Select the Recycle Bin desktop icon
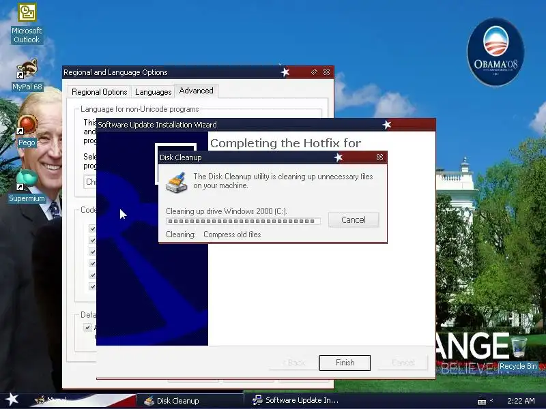This screenshot has width=546, height=409. coord(518,353)
